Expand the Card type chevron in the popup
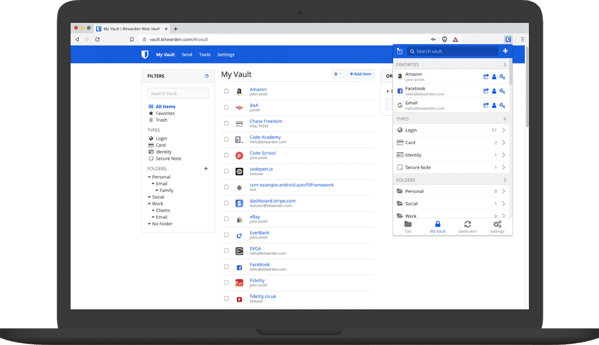 pyautogui.click(x=504, y=142)
